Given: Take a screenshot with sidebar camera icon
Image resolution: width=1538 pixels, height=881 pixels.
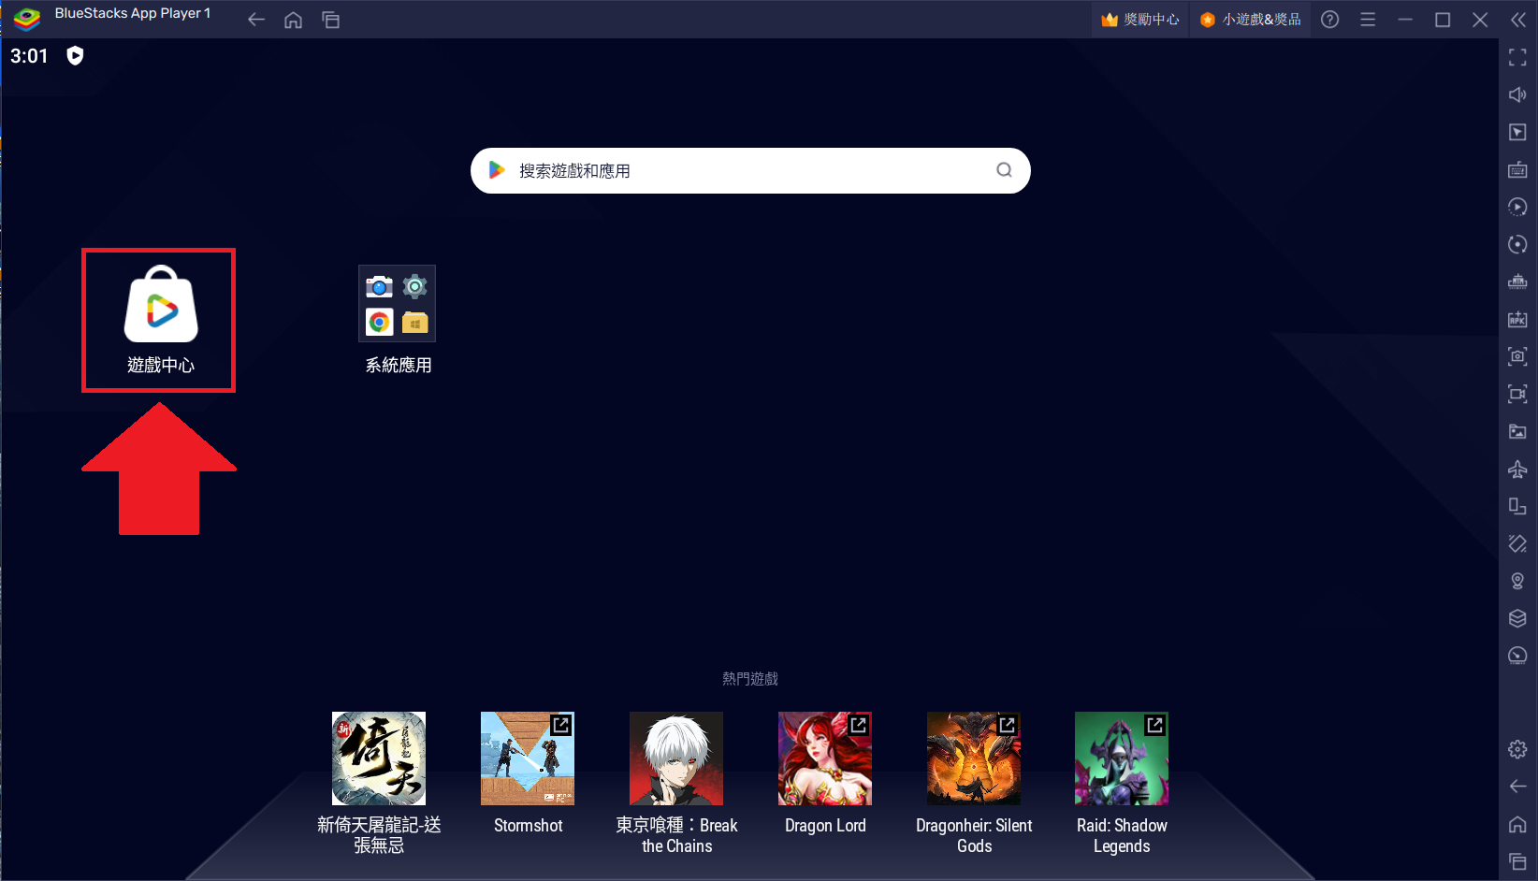Looking at the screenshot, I should click(x=1517, y=356).
